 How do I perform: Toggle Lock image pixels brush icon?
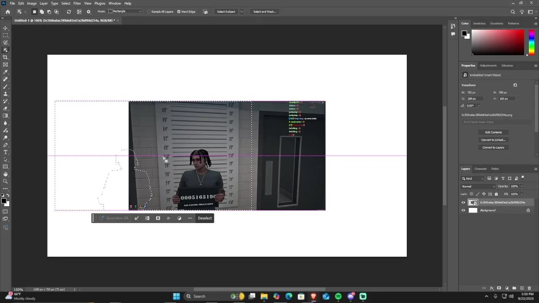(477, 194)
